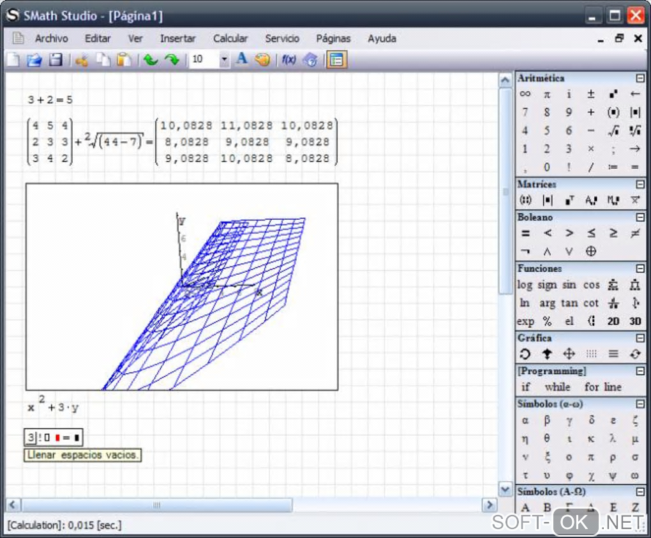Open the color palette icon
Viewport: 651px width, 538px height.
point(262,60)
